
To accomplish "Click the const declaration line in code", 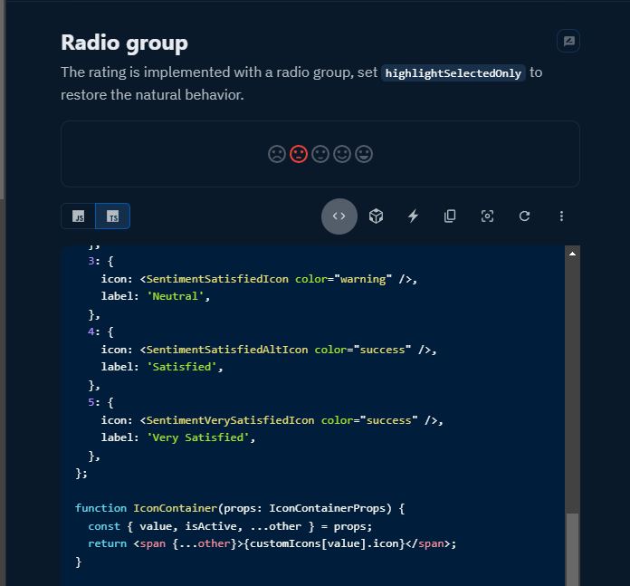I will click(230, 526).
